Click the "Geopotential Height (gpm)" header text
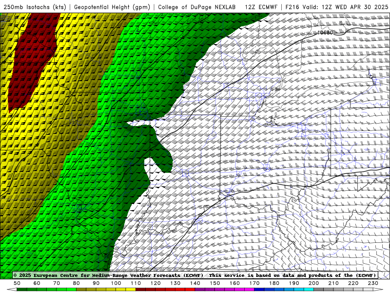Screen dimensions: 390x292 pyautogui.click(x=112, y=7)
